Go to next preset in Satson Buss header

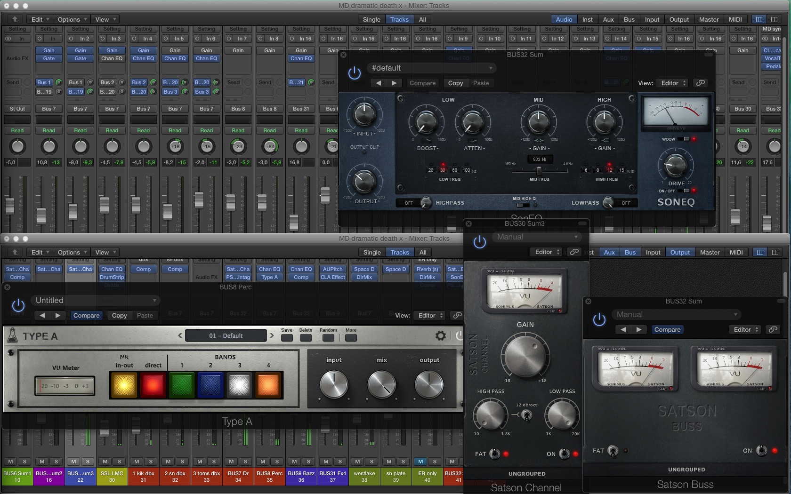click(639, 330)
